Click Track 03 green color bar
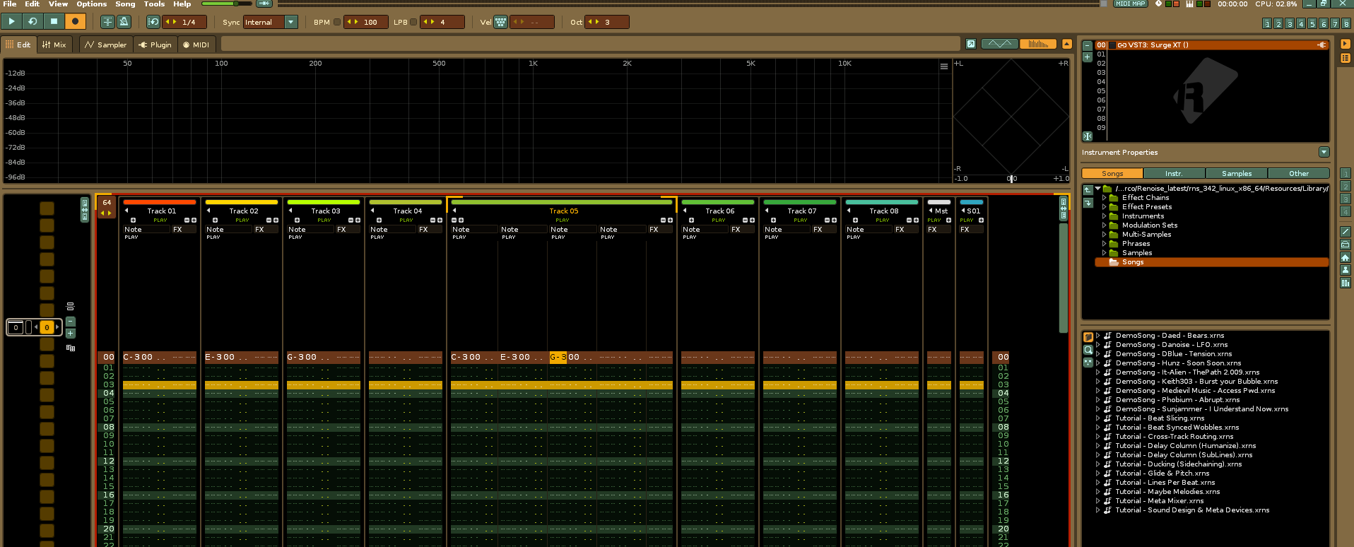Image resolution: width=1354 pixels, height=547 pixels. [324, 202]
